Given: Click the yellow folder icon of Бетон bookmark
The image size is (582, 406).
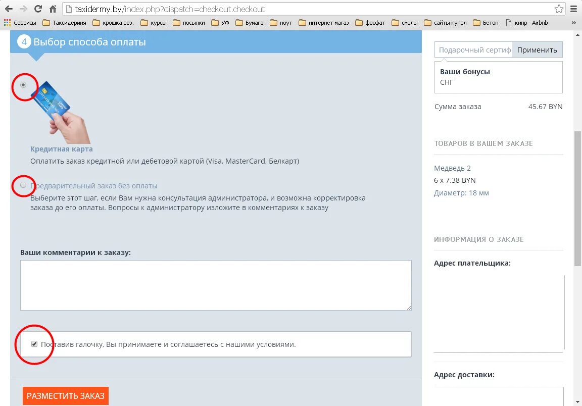Looking at the screenshot, I should (x=475, y=22).
